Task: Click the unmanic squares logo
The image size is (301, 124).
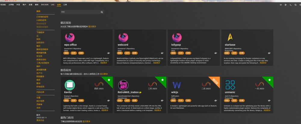Action: tap(230, 85)
